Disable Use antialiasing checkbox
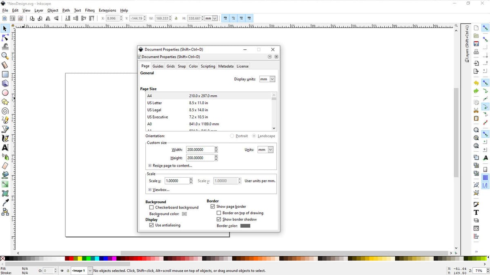Screen dimensions: 490x275 click(x=151, y=225)
